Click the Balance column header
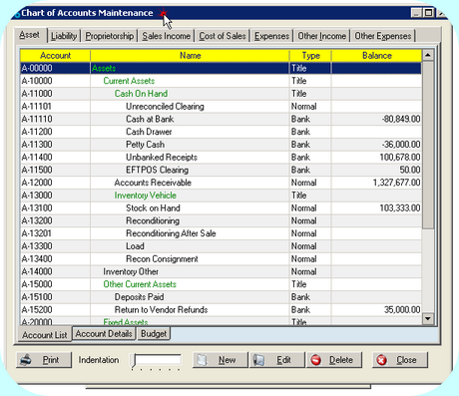 (377, 56)
